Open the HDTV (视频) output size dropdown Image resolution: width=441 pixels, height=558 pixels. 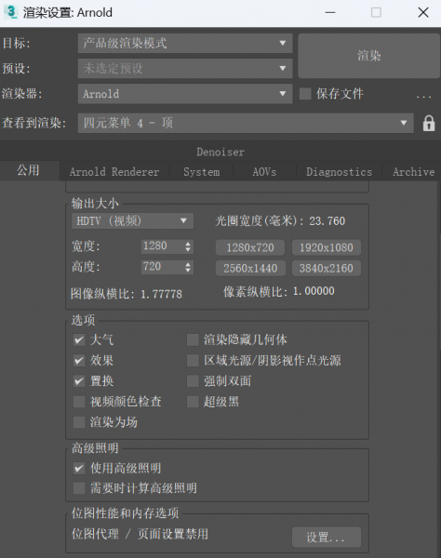pyautogui.click(x=132, y=221)
